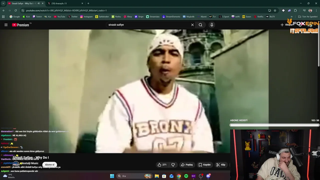Open the Sahibinden bookmark

click(x=102, y=17)
